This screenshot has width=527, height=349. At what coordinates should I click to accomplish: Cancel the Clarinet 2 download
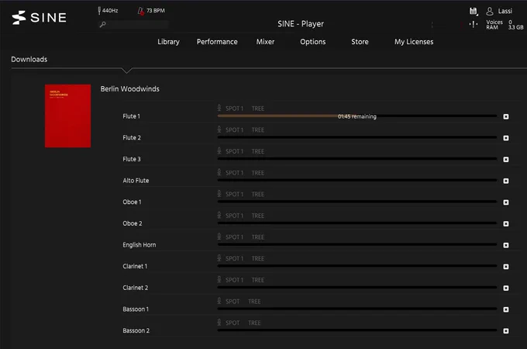click(506, 289)
